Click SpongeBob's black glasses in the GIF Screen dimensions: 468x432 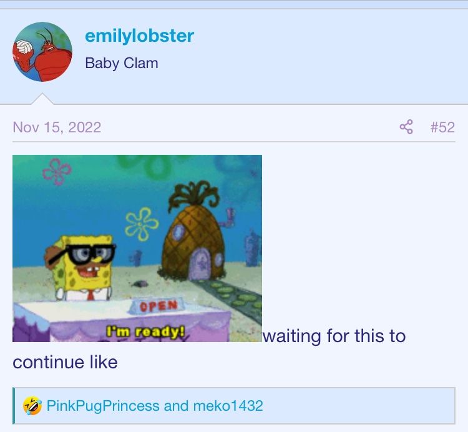pos(82,255)
